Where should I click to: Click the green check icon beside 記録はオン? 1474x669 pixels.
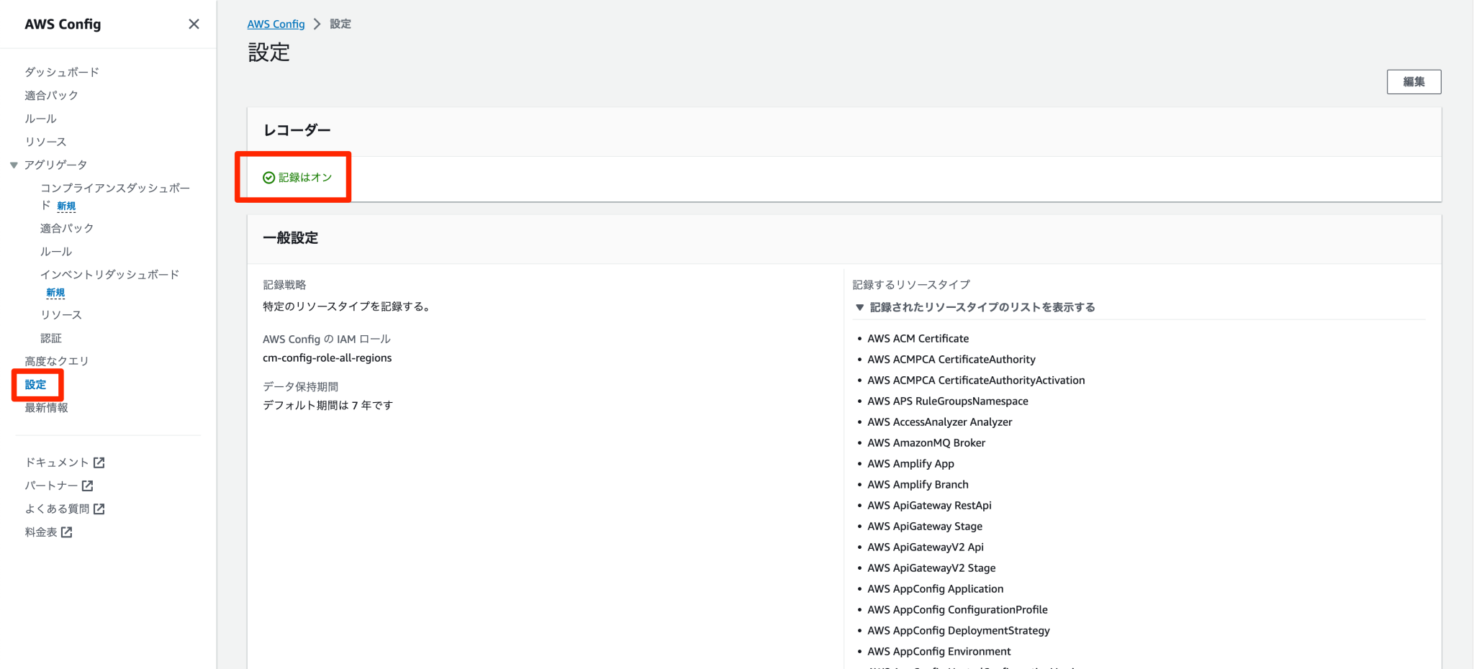pyautogui.click(x=268, y=176)
